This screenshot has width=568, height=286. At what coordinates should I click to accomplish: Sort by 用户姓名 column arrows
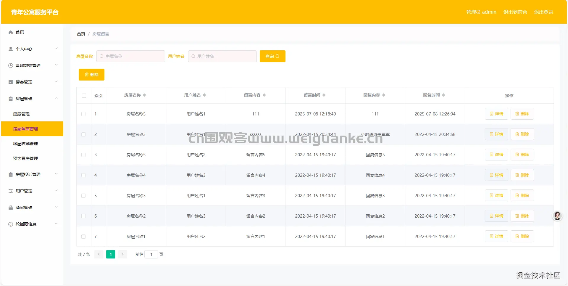click(204, 95)
